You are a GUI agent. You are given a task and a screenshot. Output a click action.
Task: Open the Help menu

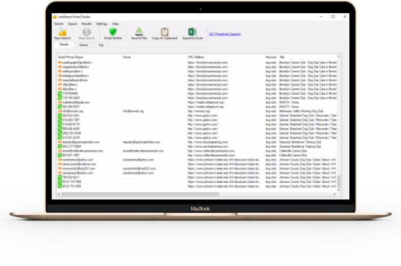pyautogui.click(x=115, y=24)
